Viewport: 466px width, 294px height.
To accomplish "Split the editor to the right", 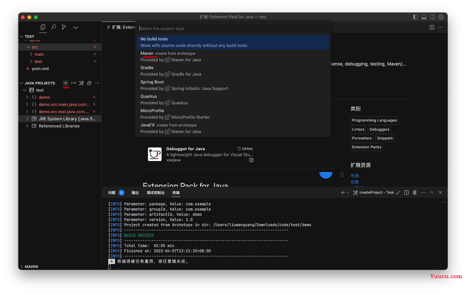I will pyautogui.click(x=432, y=27).
